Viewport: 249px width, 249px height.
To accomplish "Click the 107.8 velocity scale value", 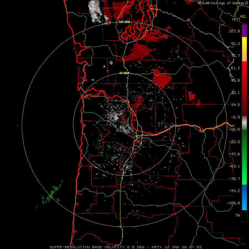I will pos(234,31).
